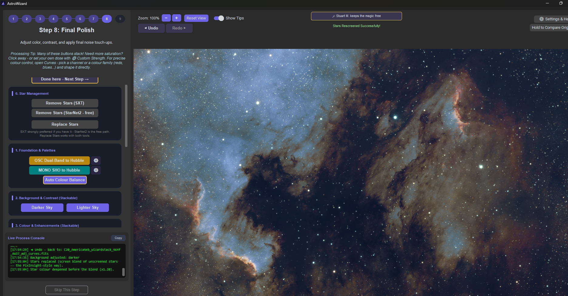The image size is (568, 296).
Task: Select step 9 in the stepper
Action: pos(120,19)
